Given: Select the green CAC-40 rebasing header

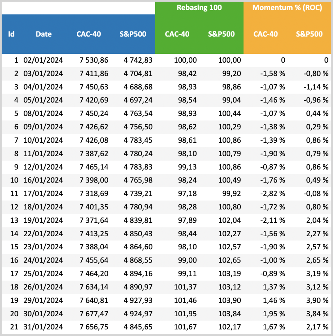Looking at the screenshot, I should click(177, 34).
